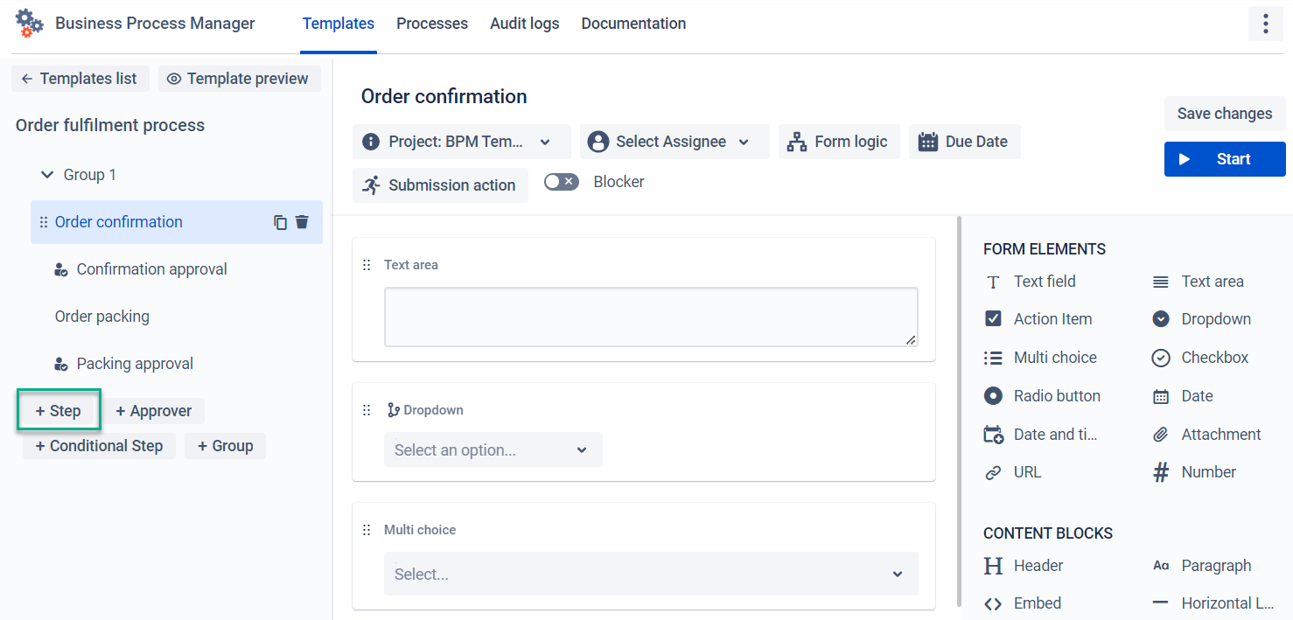Viewport: 1293px width, 620px height.
Task: Enable the Blocker toggle
Action: point(561,181)
